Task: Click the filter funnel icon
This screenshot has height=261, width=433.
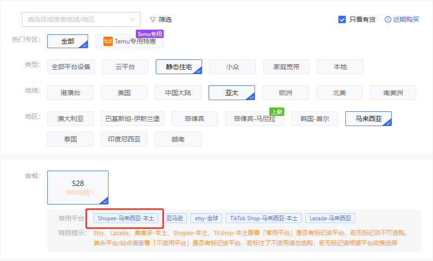Action: 153,19
